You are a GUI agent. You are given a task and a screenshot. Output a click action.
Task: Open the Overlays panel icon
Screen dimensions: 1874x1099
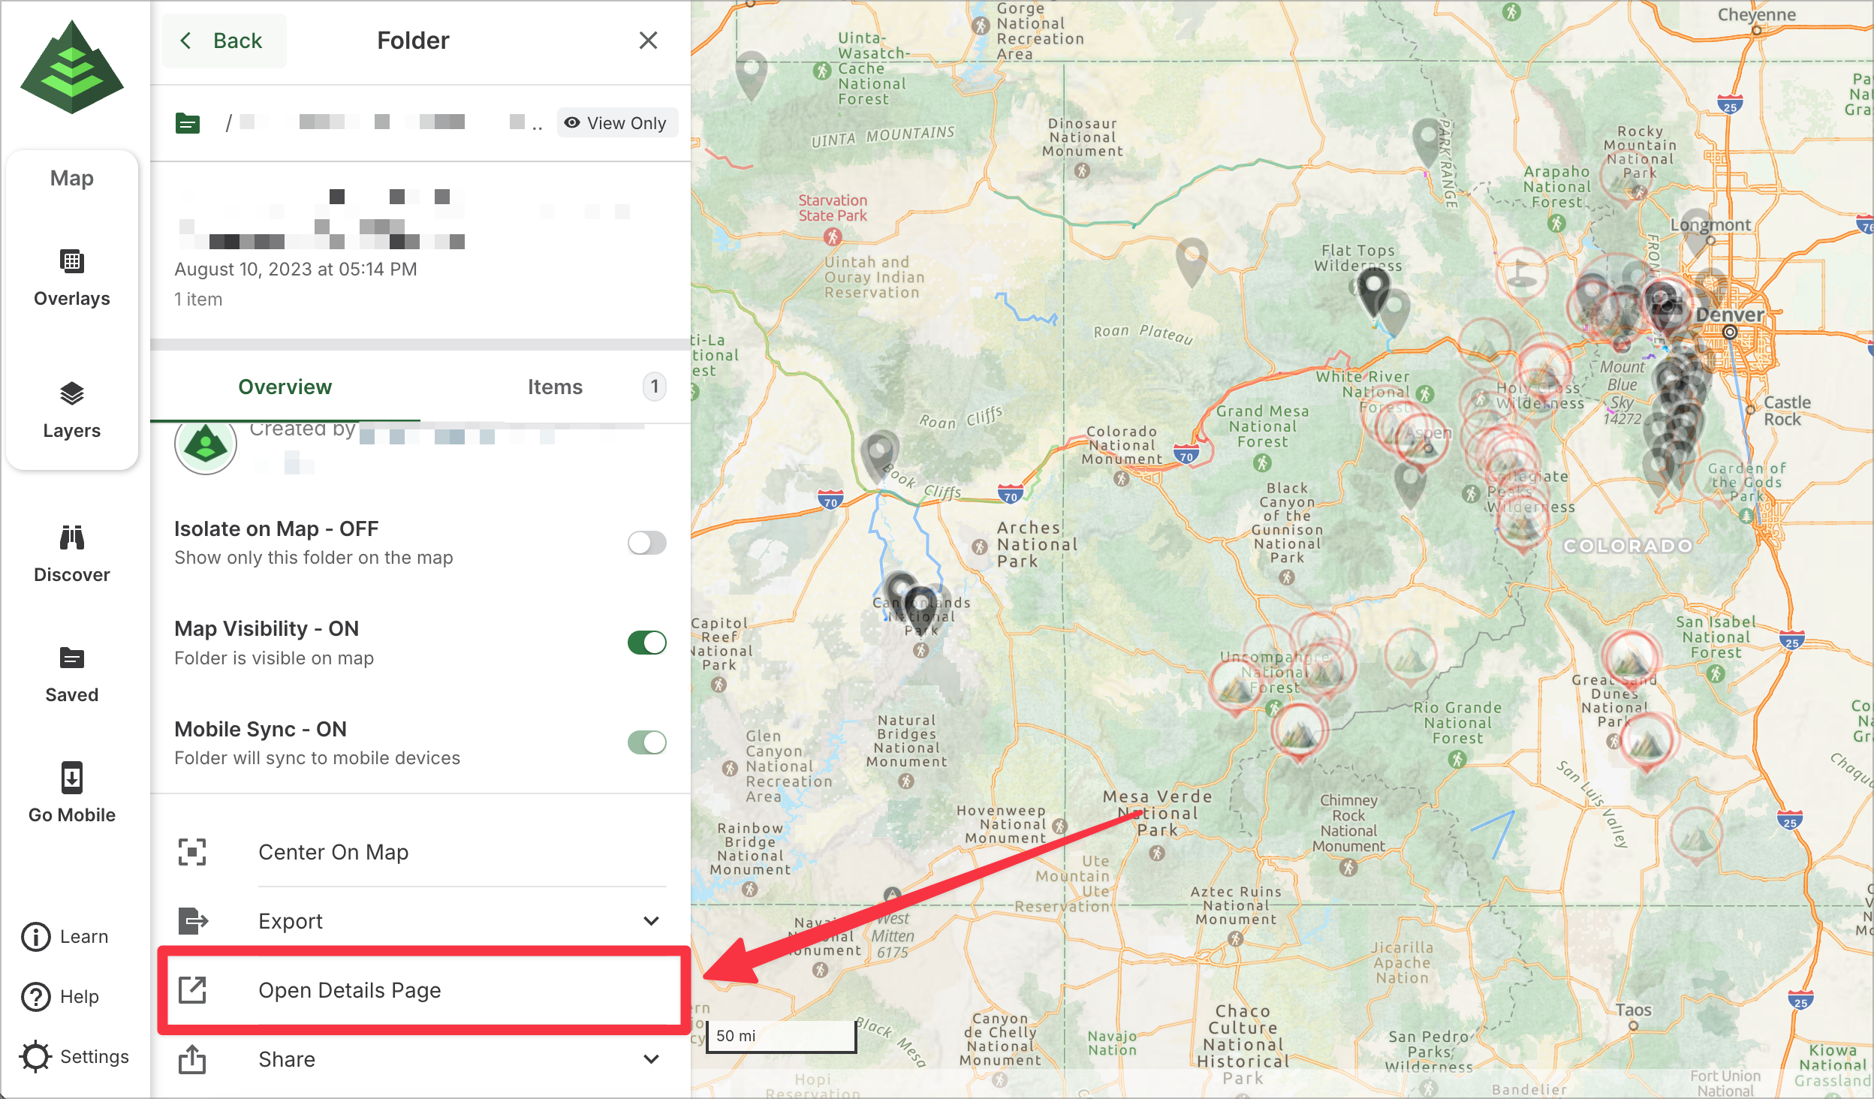coord(72,262)
